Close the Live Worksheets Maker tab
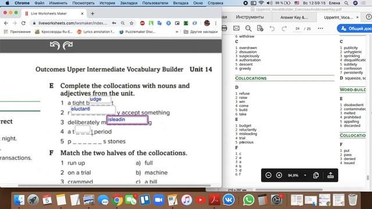The height and width of the screenshot is (209, 372). pos(82,13)
